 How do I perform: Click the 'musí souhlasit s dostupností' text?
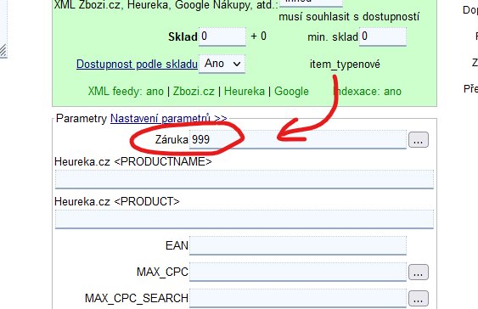(349, 17)
